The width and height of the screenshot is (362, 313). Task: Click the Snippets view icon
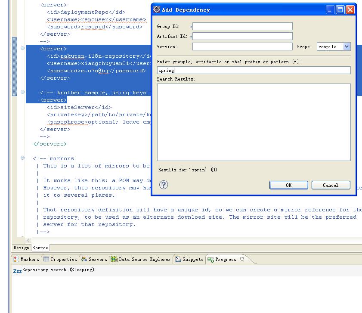[178, 259]
